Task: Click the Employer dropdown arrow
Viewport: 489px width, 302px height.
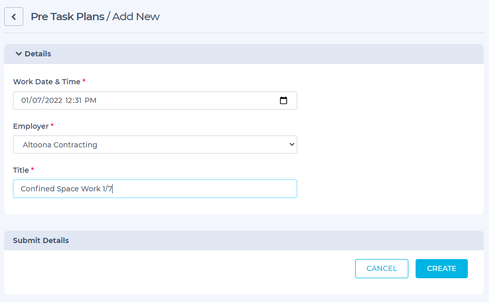Action: pyautogui.click(x=292, y=145)
